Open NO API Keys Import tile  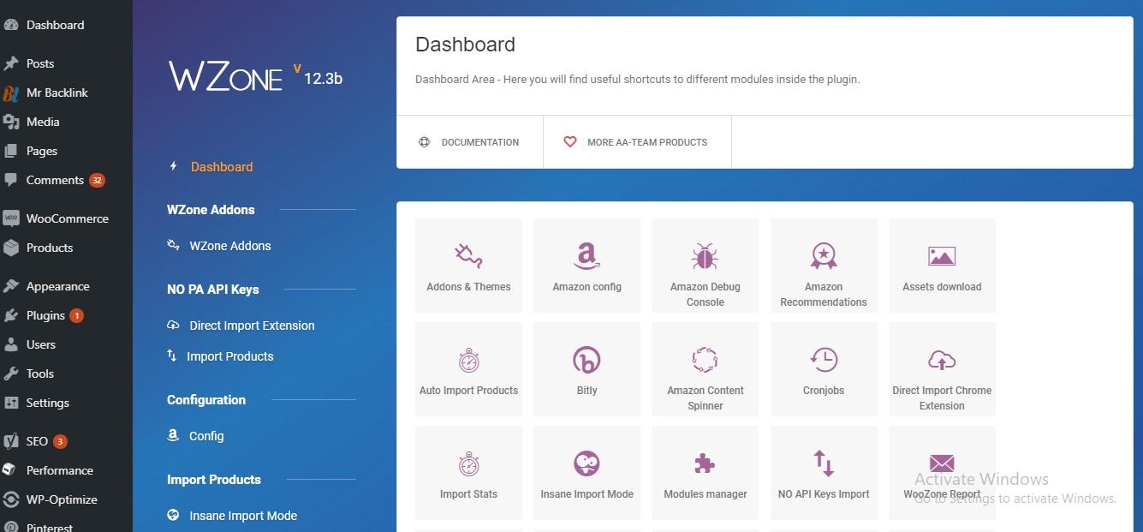[x=824, y=473]
